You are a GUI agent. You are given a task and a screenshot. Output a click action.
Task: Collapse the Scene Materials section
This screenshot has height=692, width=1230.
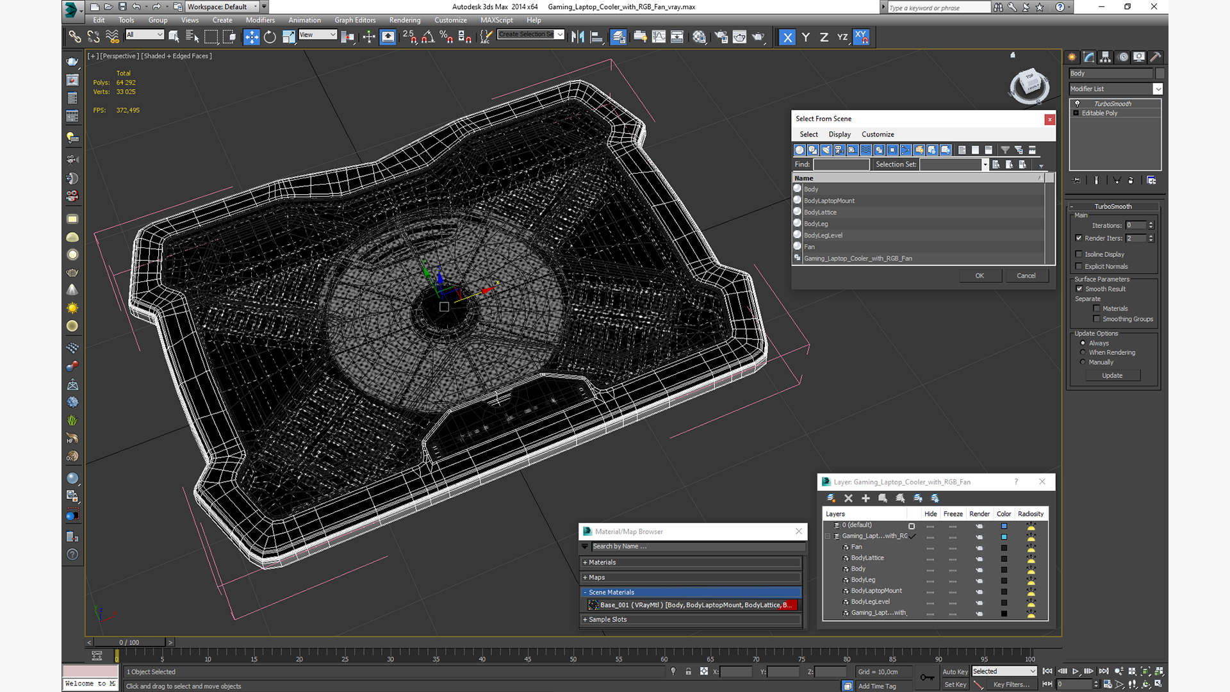coord(692,593)
